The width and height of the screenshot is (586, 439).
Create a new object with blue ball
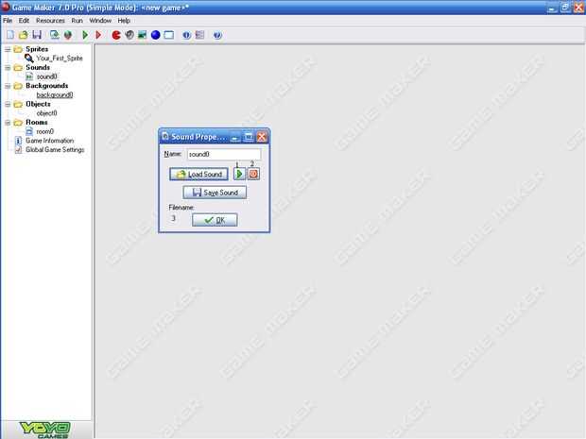(x=155, y=35)
